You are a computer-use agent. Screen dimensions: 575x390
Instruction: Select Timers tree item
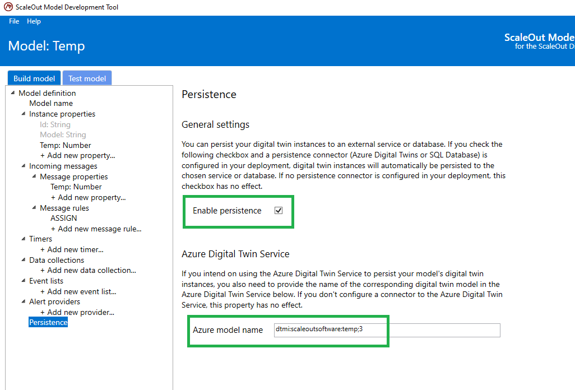point(41,239)
